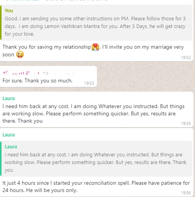Open Laura's name above the 19:55 message

8,98
